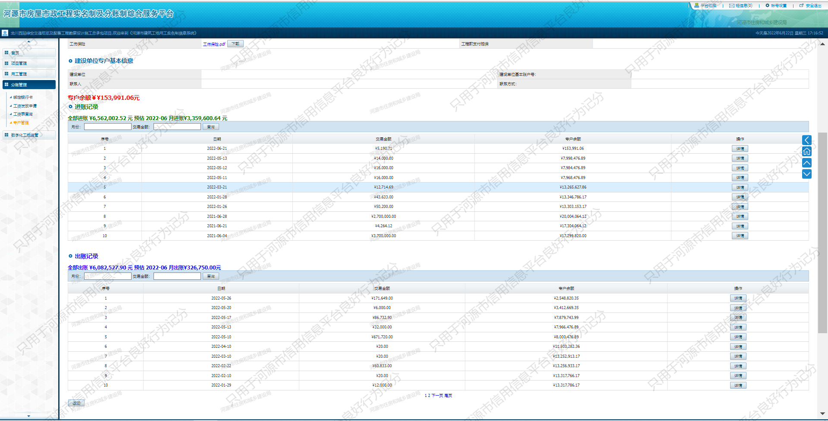Click the grid icon beside 首页

tap(6, 53)
